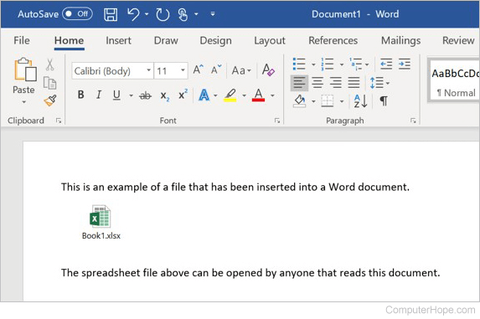Open the Undo history dropdown arrow
The height and width of the screenshot is (319, 480).
point(147,14)
